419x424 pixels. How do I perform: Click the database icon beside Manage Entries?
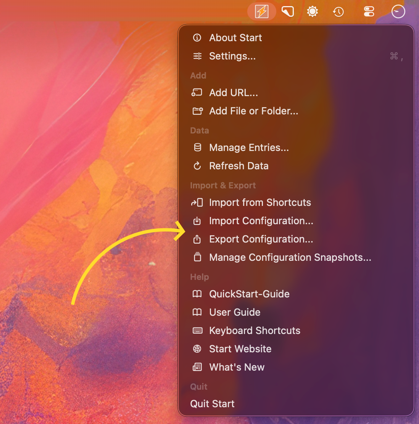(x=197, y=148)
